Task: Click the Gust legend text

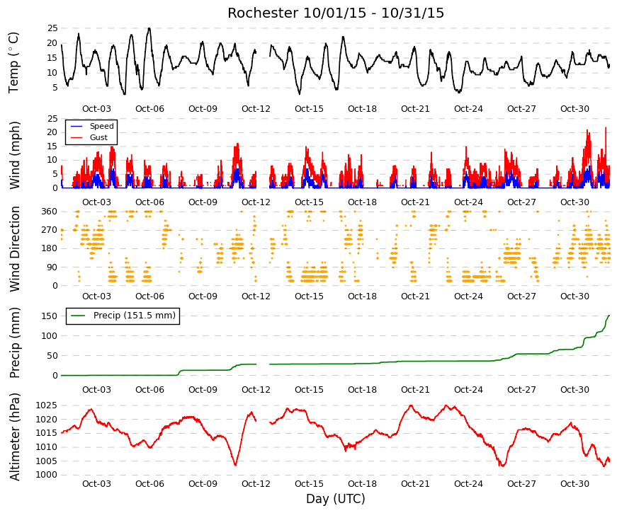Action: point(98,137)
